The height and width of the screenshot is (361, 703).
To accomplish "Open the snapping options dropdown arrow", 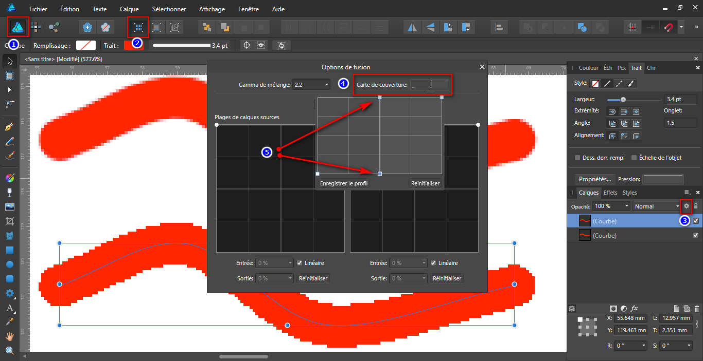I will pos(681,27).
